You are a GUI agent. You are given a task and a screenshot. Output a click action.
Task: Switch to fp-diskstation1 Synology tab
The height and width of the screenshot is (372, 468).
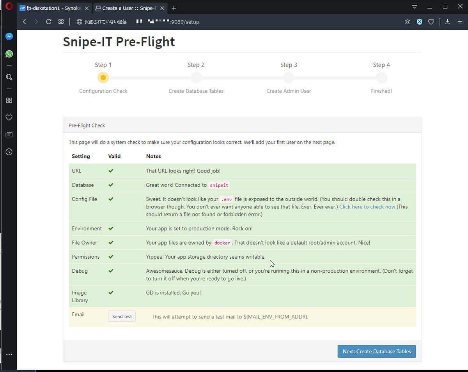[x=54, y=8]
